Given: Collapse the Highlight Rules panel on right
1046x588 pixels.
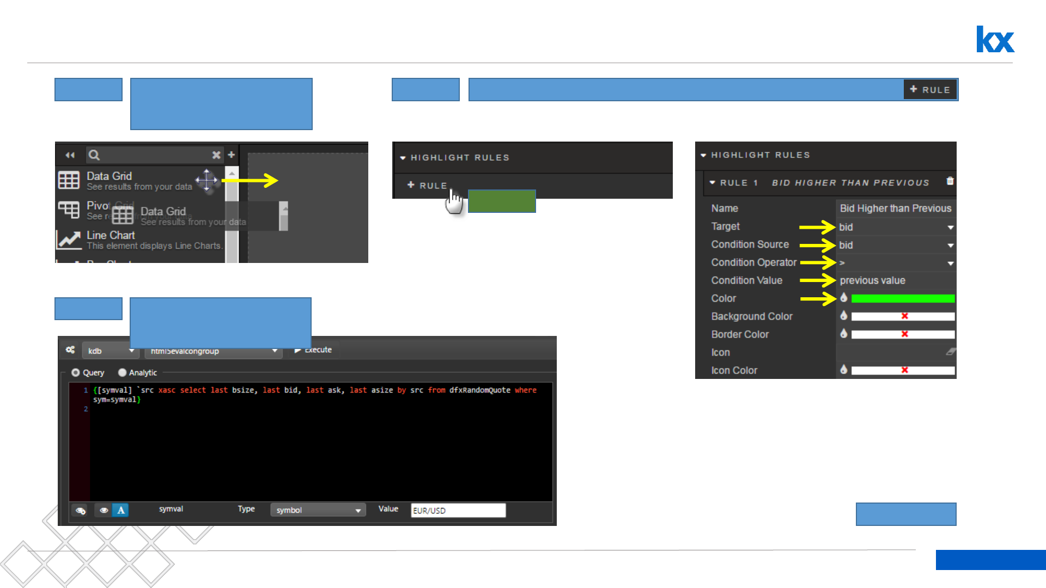Looking at the screenshot, I should (703, 155).
